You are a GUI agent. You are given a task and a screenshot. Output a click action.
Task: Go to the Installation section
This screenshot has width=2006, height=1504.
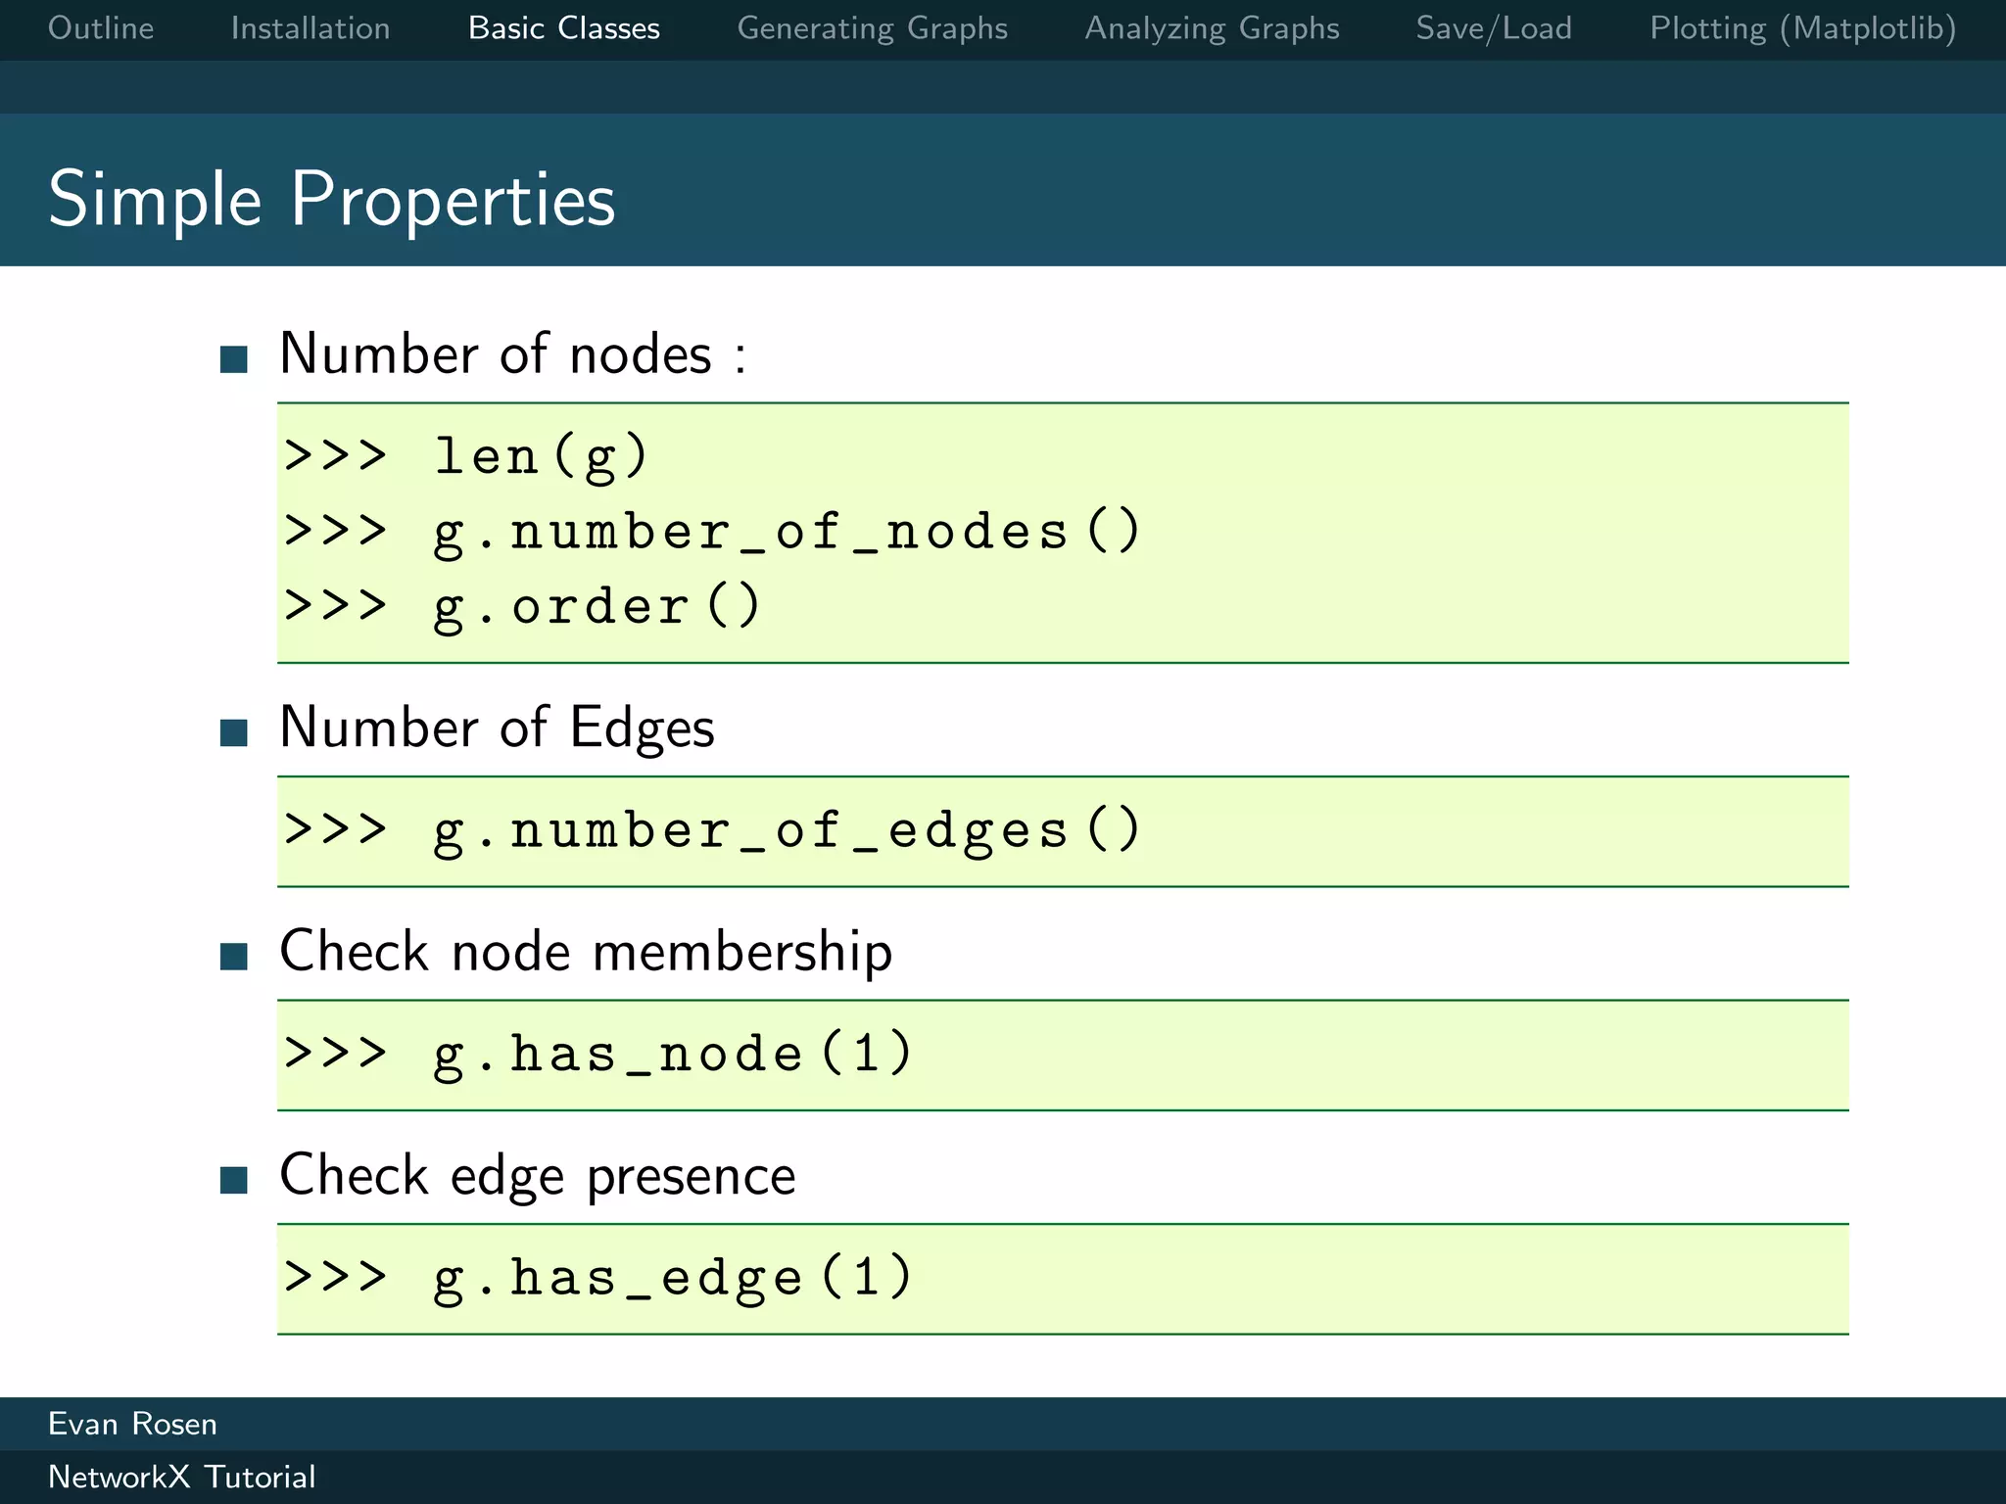[x=310, y=28]
